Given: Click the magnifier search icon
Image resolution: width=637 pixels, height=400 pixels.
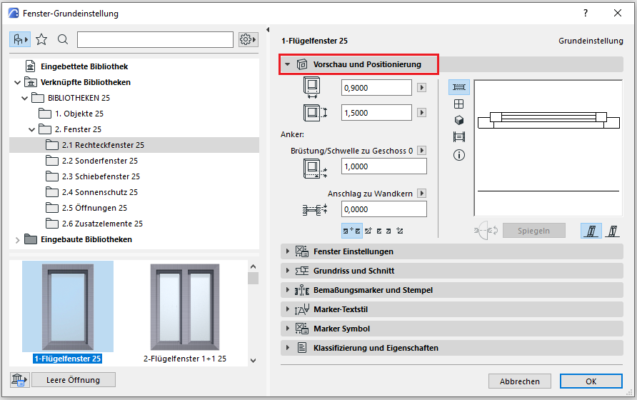Looking at the screenshot, I should 63,39.
